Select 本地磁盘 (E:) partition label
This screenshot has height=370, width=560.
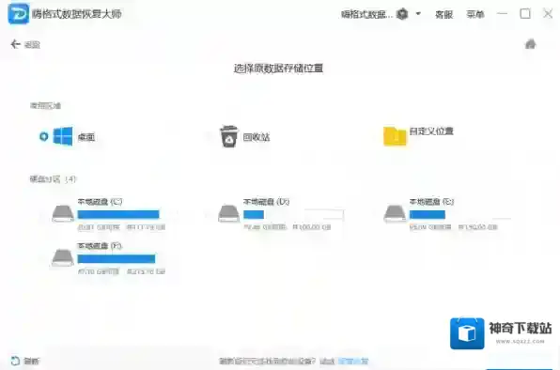(431, 202)
